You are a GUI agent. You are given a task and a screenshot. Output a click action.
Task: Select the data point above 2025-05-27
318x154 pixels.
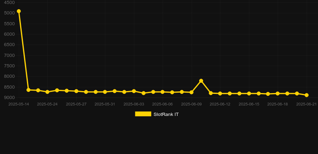pos(76,91)
